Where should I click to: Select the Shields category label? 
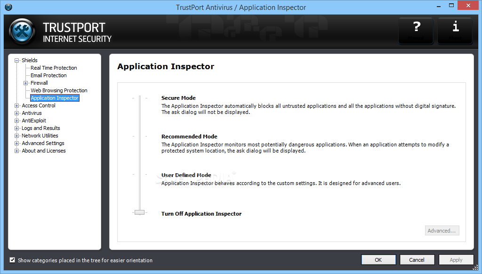tap(30, 60)
